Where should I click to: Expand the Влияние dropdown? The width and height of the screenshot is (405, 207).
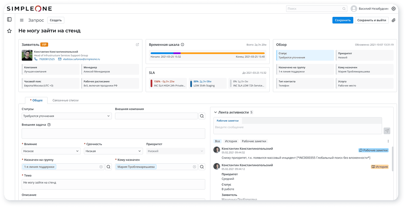click(x=51, y=151)
